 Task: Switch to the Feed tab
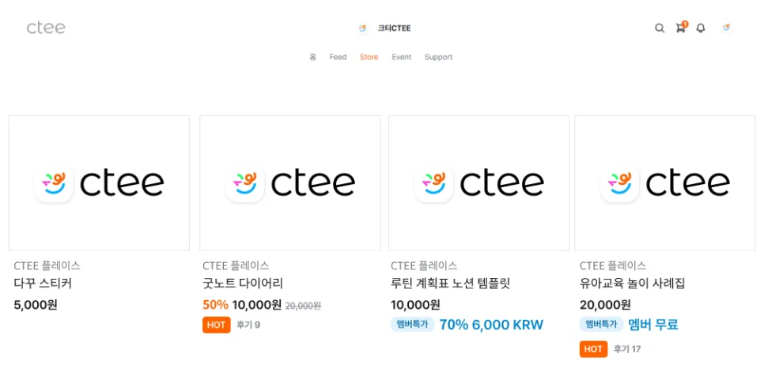[x=338, y=57]
